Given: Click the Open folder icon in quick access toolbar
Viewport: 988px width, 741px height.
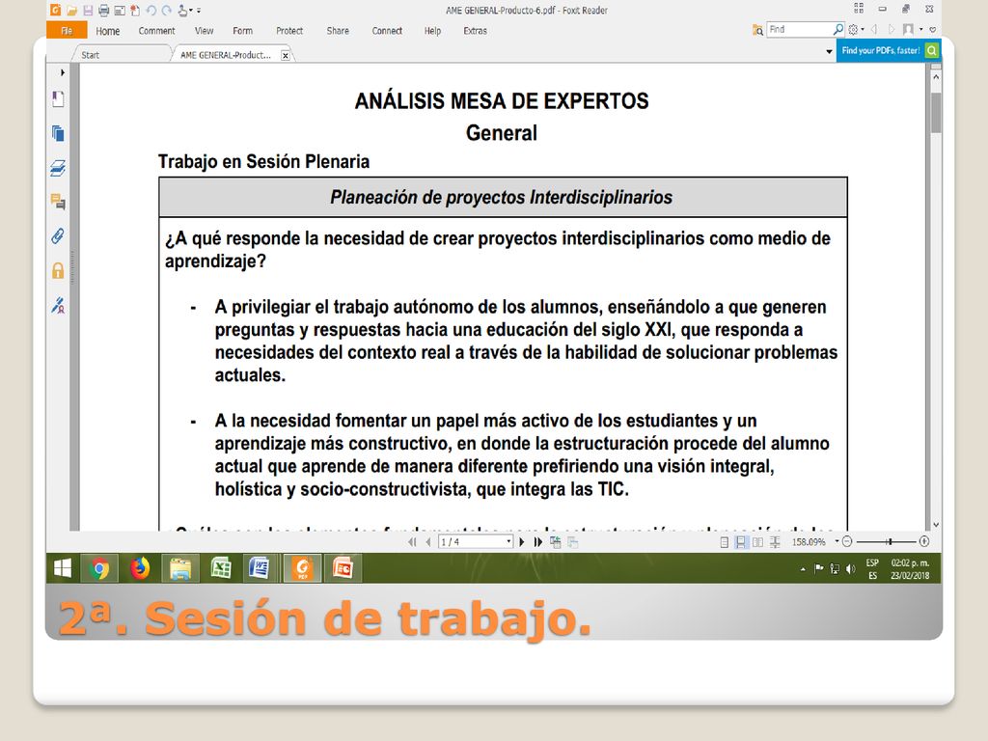Looking at the screenshot, I should tap(71, 10).
